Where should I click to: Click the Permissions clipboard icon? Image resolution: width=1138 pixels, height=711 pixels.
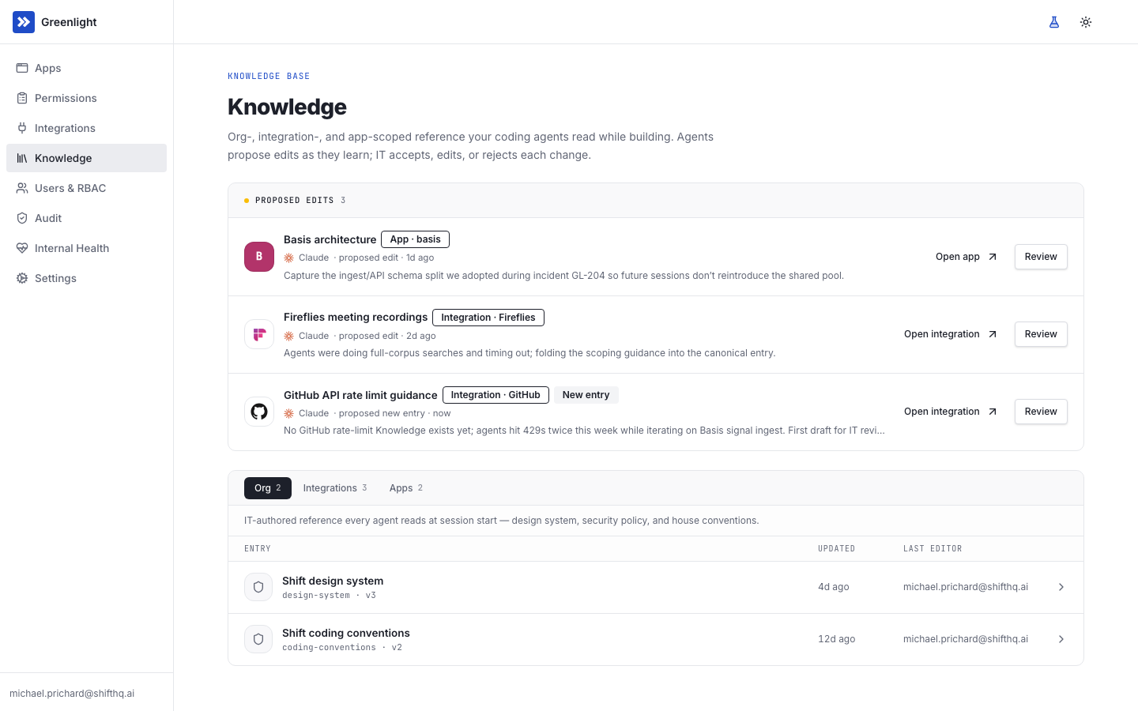pos(22,98)
